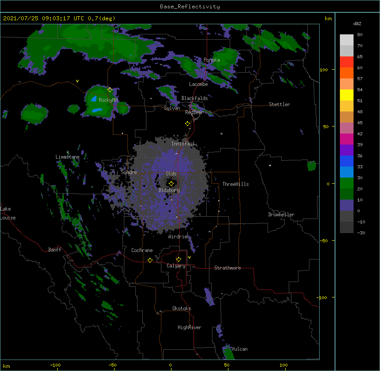The height and width of the screenshot is (371, 380).
Task: Click the white 80 dBZ legend swatch
Action: pos(346,40)
